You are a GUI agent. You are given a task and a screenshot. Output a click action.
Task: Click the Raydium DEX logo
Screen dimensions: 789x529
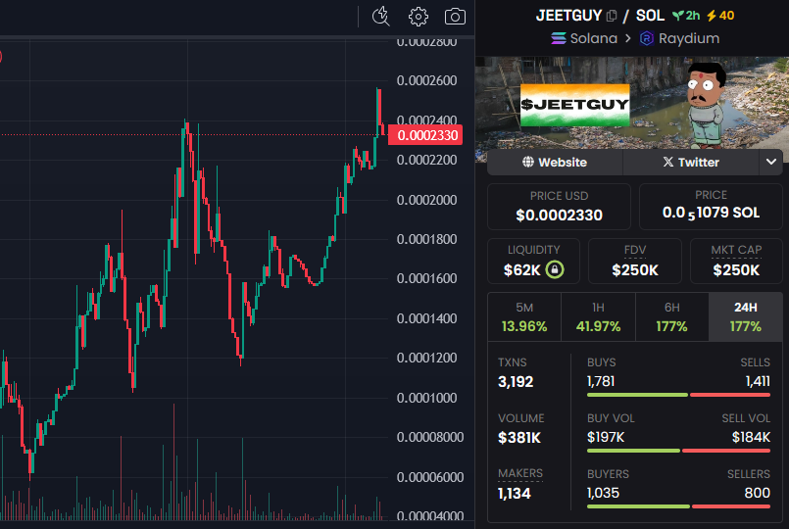point(646,38)
